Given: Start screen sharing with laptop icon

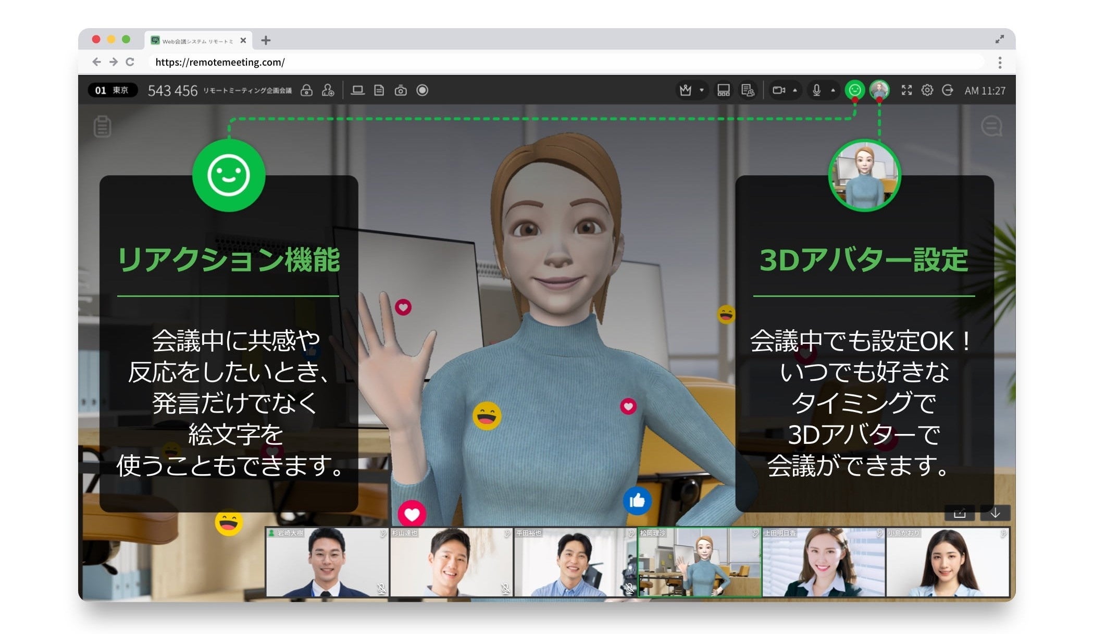Looking at the screenshot, I should pos(357,91).
